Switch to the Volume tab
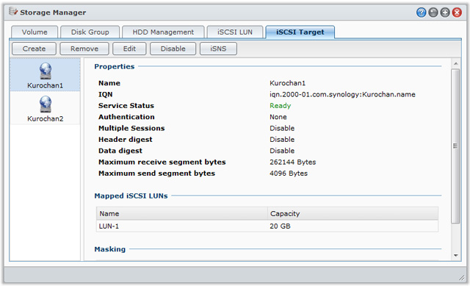Image resolution: width=470 pixels, height=286 pixels. click(35, 32)
